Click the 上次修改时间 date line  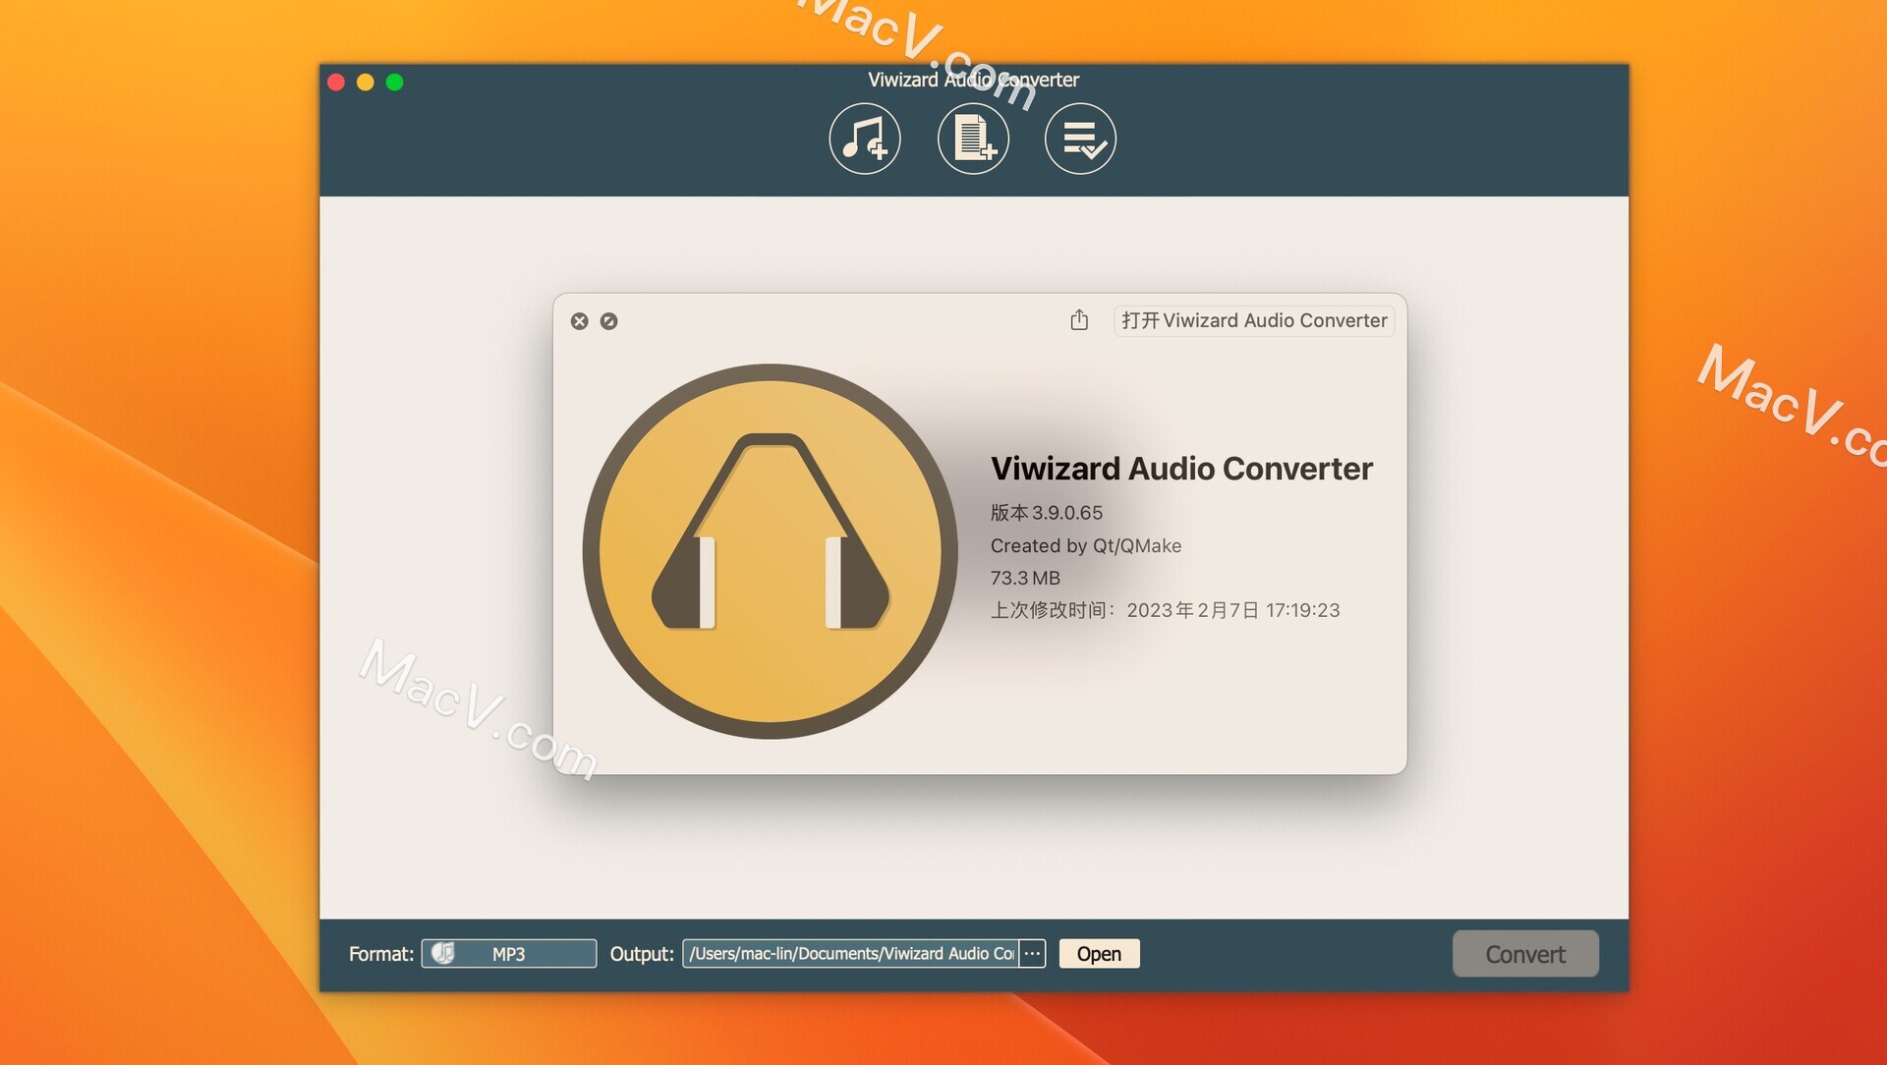click(x=1165, y=610)
